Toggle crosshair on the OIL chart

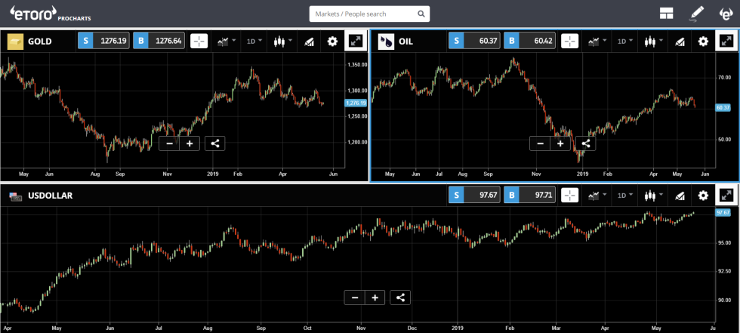point(570,42)
